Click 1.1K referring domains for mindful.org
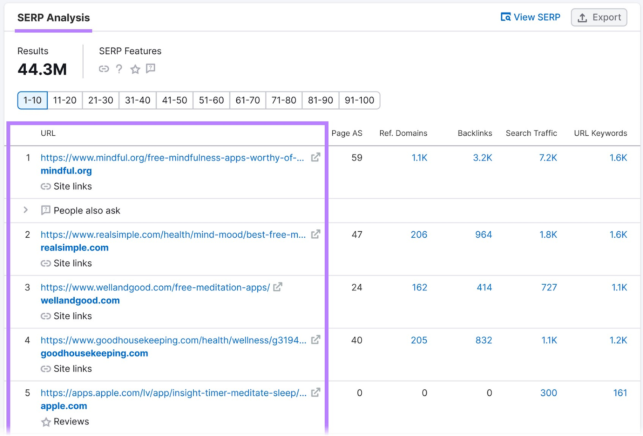The image size is (643, 436). [x=419, y=158]
